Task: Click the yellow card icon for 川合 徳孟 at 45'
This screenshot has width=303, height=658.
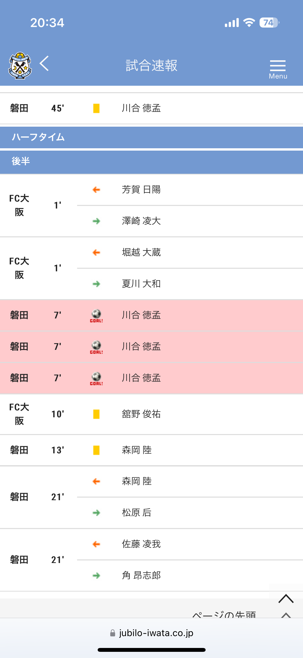Action: click(x=96, y=108)
